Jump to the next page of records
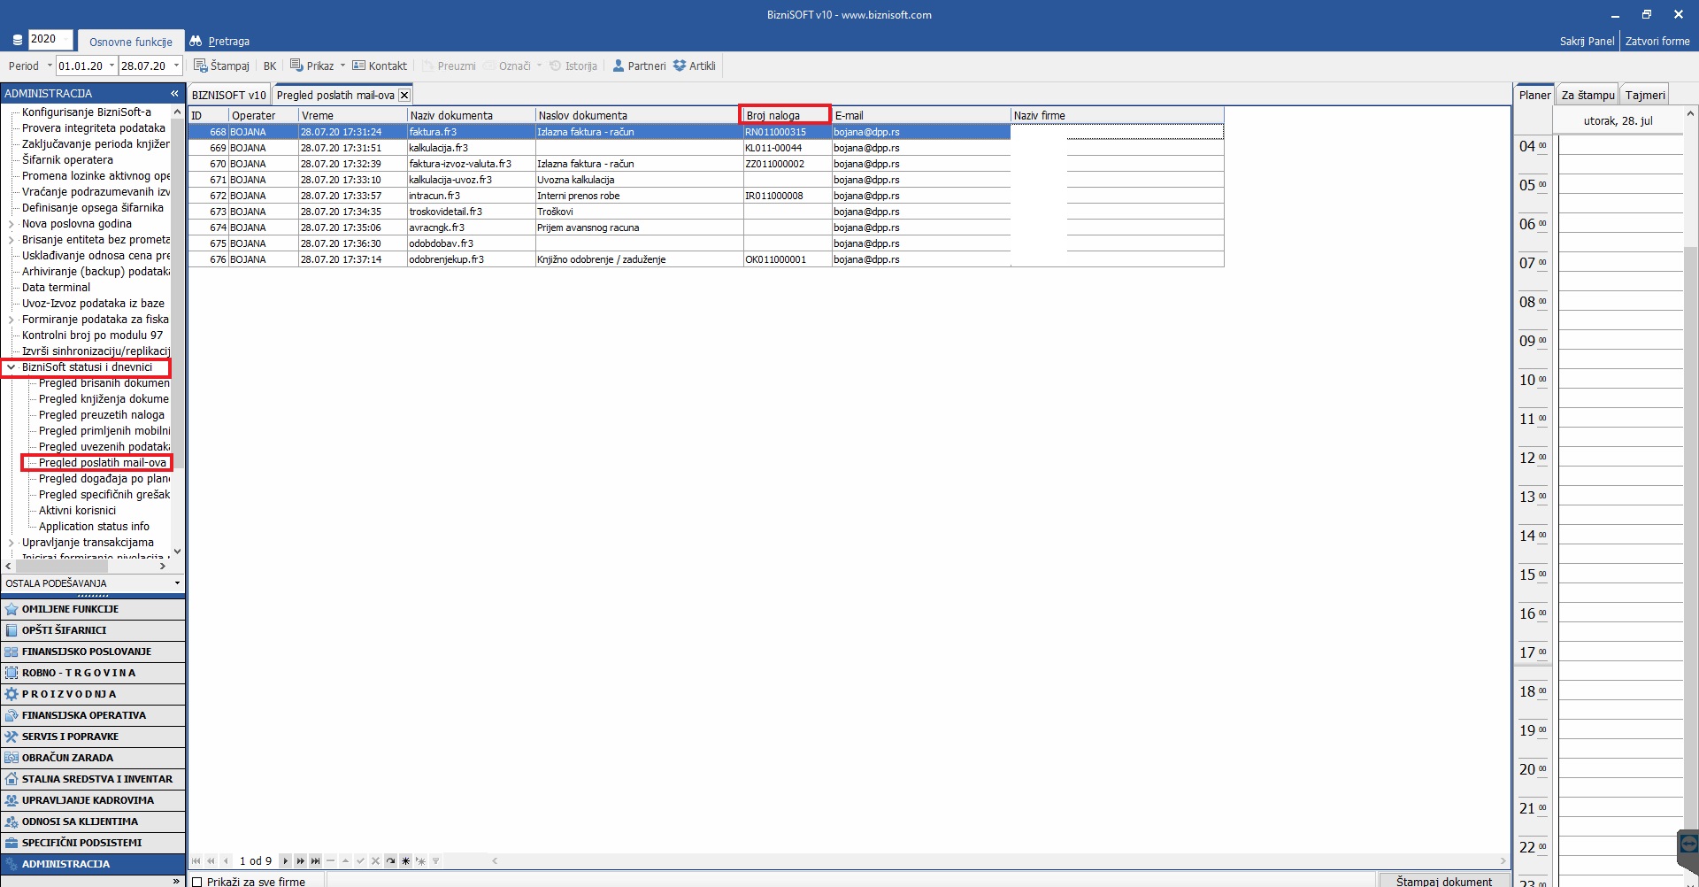The image size is (1699, 887). pyautogui.click(x=300, y=860)
